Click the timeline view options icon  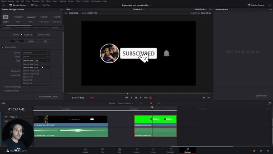pos(3,104)
